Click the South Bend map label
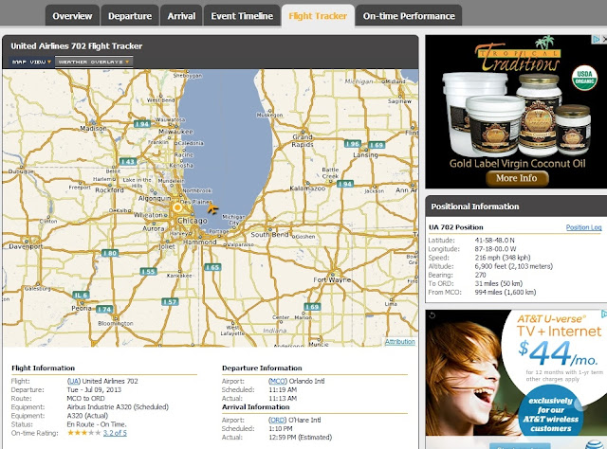This screenshot has height=449, width=607. (x=269, y=234)
